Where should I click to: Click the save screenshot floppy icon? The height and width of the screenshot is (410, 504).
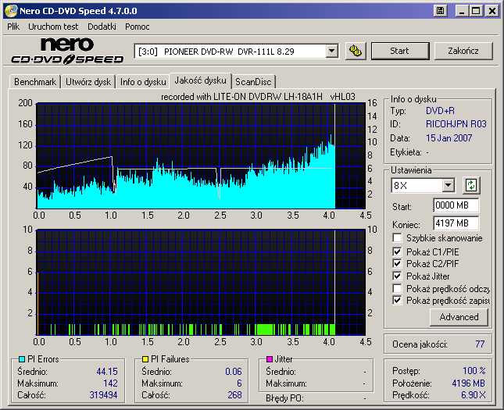click(x=440, y=11)
